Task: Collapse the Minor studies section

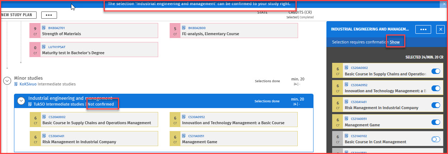Action: (7, 81)
